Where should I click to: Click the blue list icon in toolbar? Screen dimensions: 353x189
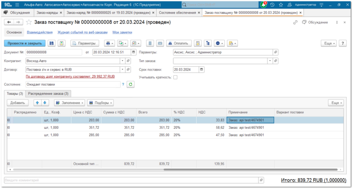coord(208,43)
